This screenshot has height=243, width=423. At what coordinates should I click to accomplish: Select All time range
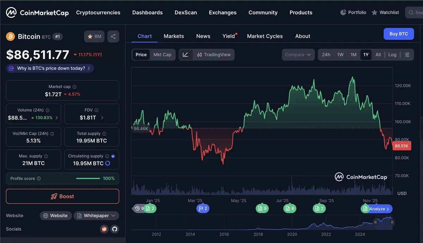[378, 55]
